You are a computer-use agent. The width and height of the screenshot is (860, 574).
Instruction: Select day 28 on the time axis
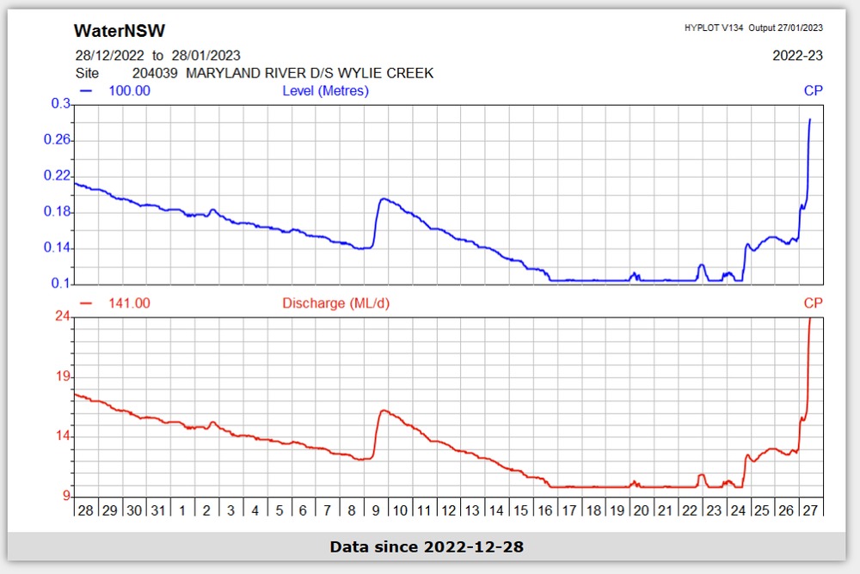pos(85,510)
